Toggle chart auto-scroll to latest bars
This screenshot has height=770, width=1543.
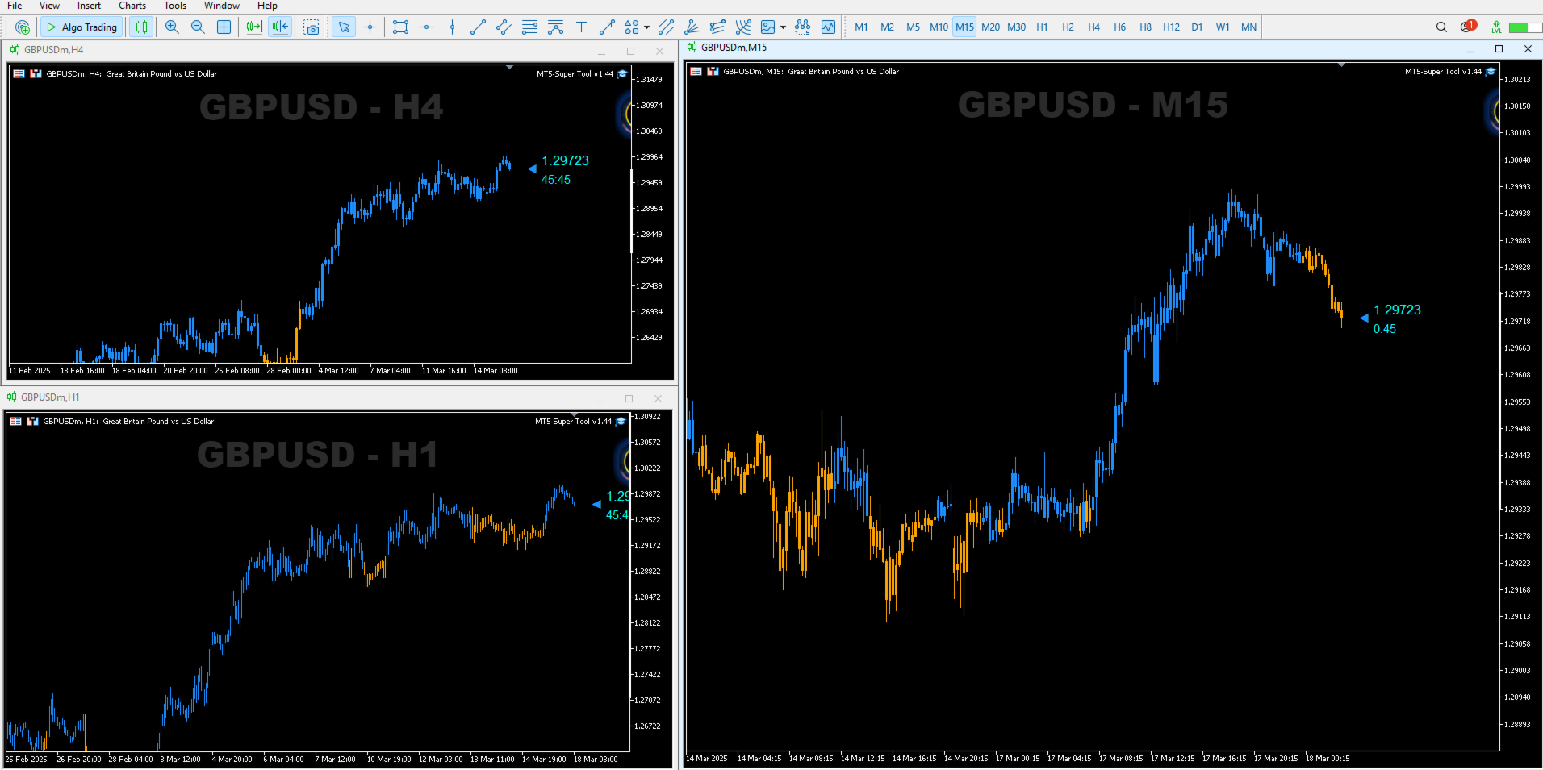click(253, 27)
